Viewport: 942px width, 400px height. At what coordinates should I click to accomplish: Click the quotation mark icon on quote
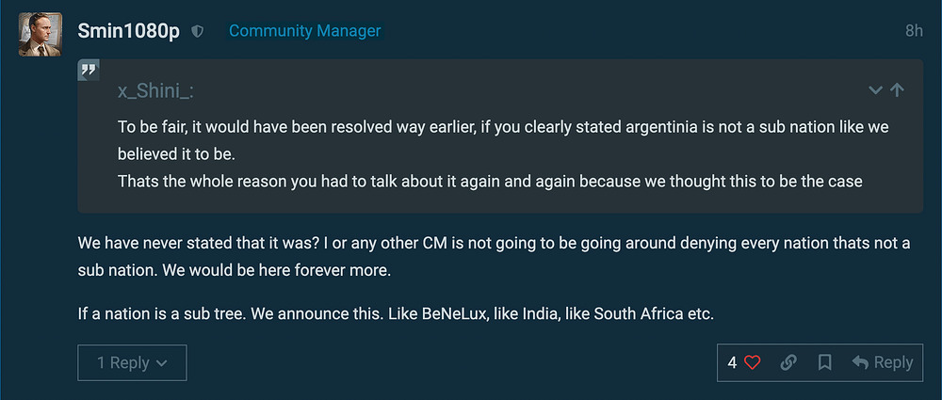pos(89,70)
